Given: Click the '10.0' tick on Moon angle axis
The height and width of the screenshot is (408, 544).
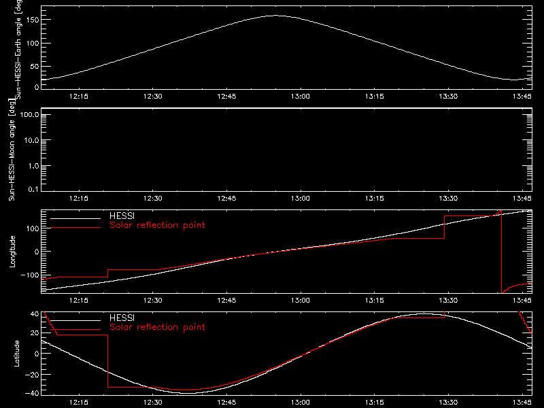Looking at the screenshot, I should [31, 140].
